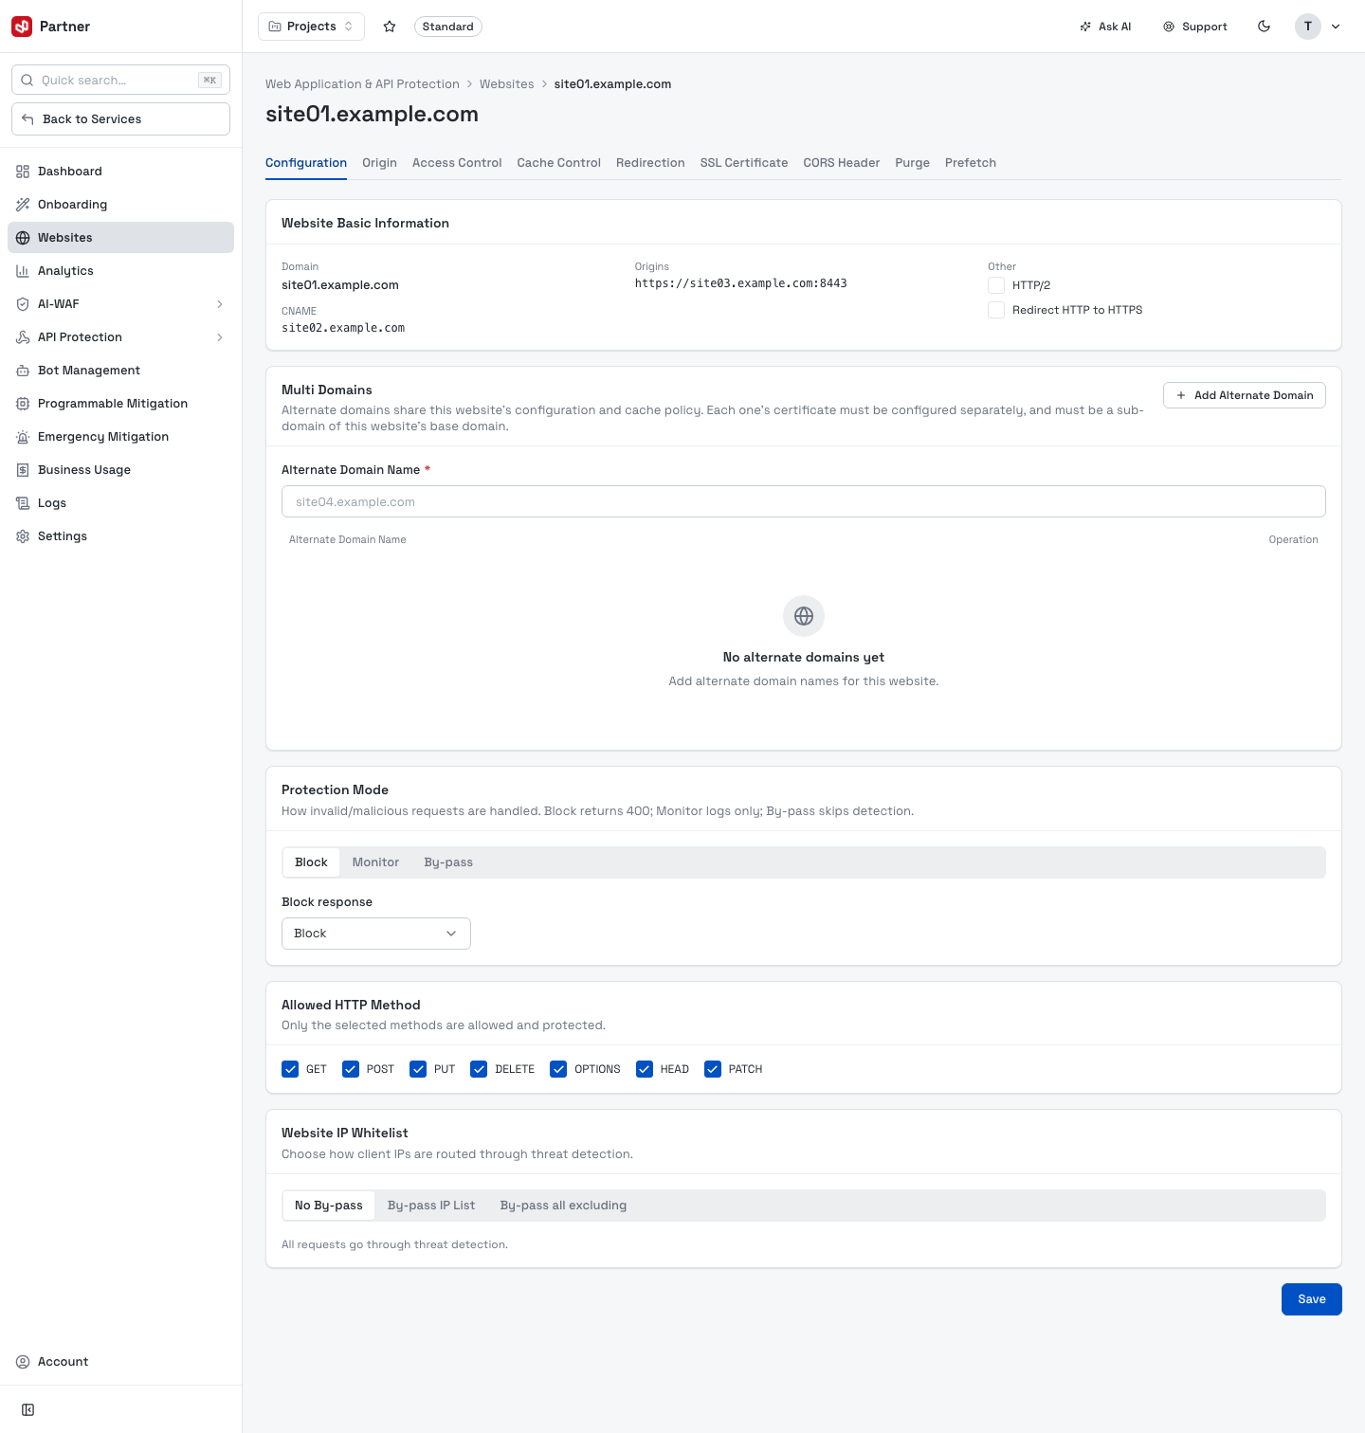The height and width of the screenshot is (1433, 1365).
Task: Click Web Application & API Protection breadcrumb
Action: coord(362,84)
